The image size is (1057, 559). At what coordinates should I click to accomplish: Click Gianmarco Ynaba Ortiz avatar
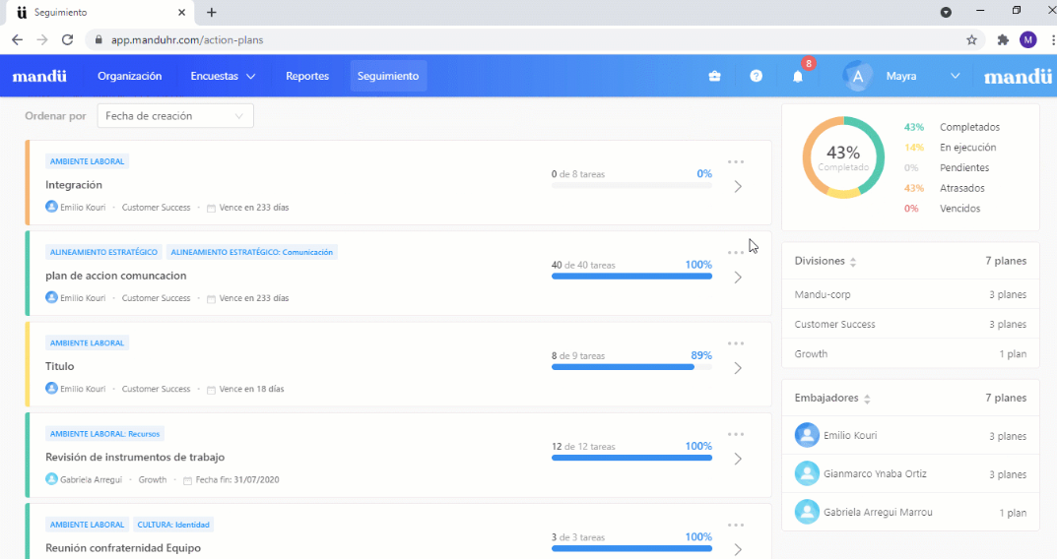[807, 473]
